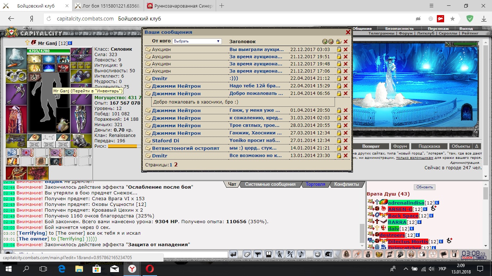
Task: Click sender name Staford Di
Action: click(165, 141)
